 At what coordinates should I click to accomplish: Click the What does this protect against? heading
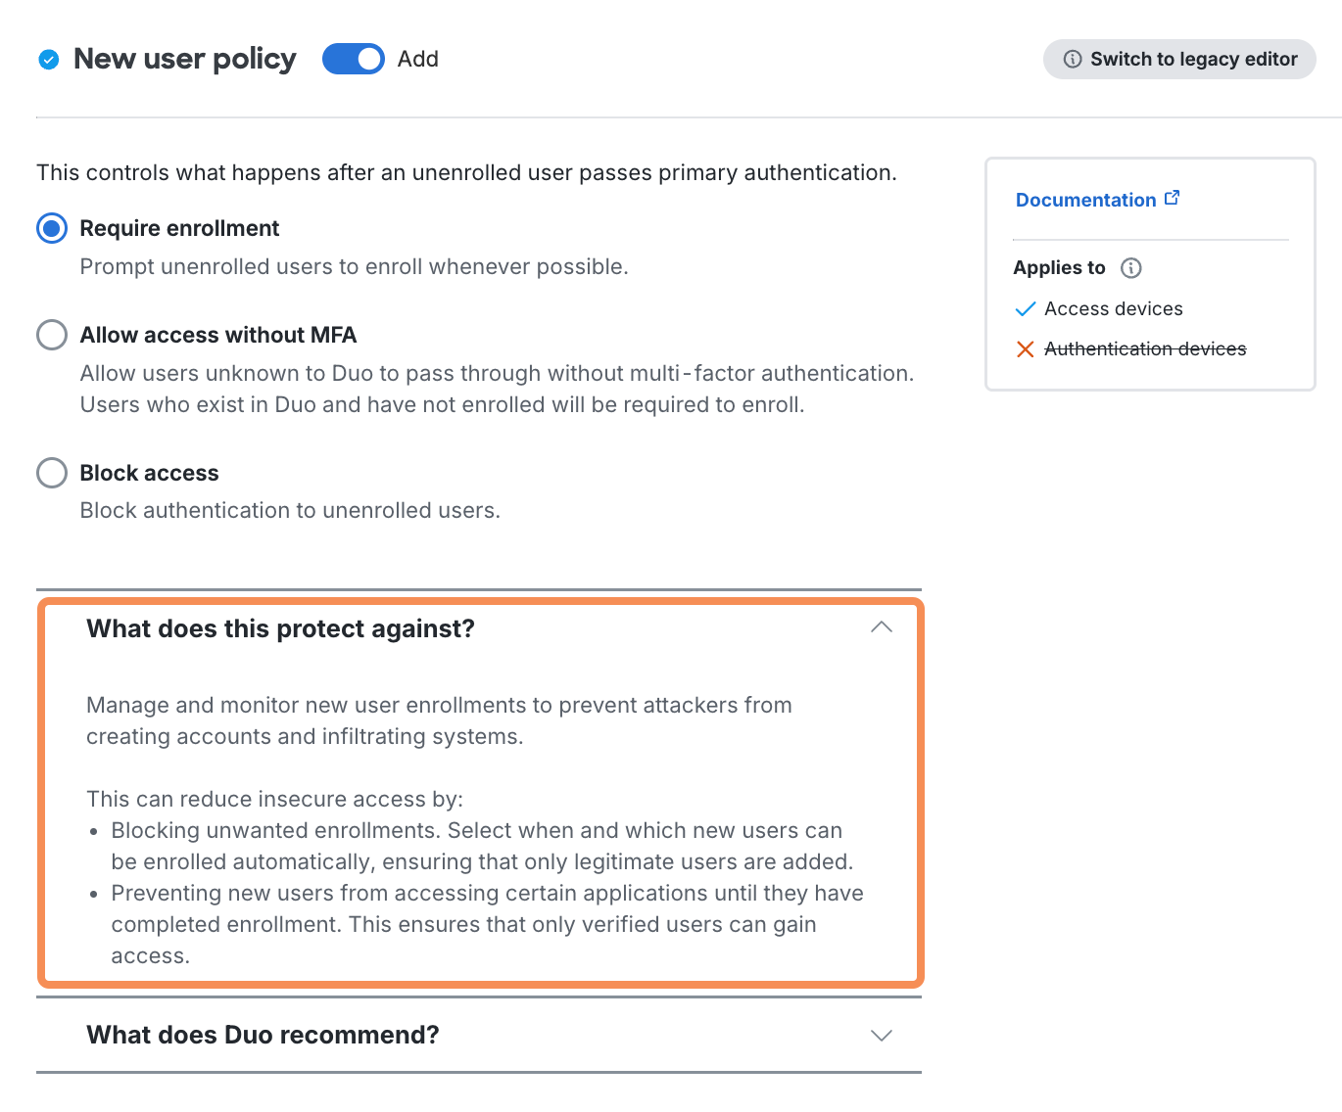[x=280, y=628]
